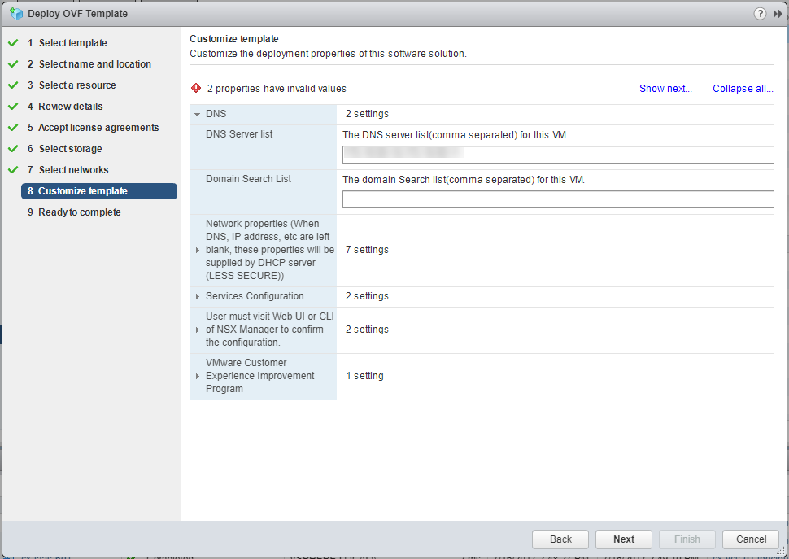Viewport: 789px width, 559px height.
Task: Click the help question mark icon
Action: tap(761, 14)
